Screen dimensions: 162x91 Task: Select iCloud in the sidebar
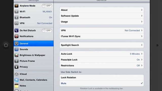34,74
